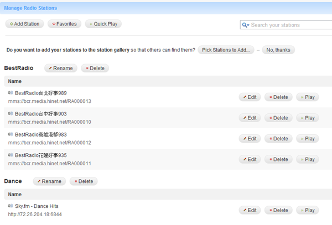
Task: Delete the BestRadio 989 station
Action: click(x=278, y=97)
